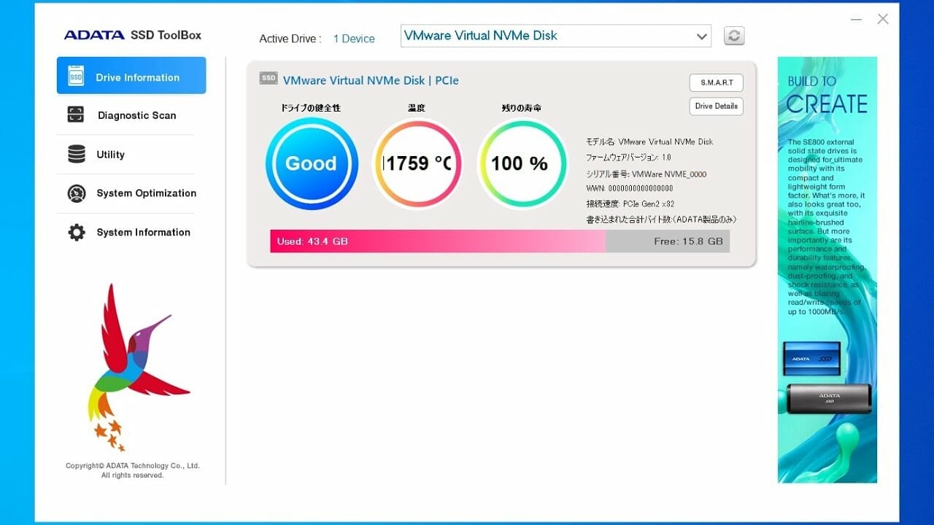Open the Utility section
Image resolution: width=934 pixels, height=525 pixels.
pos(111,155)
